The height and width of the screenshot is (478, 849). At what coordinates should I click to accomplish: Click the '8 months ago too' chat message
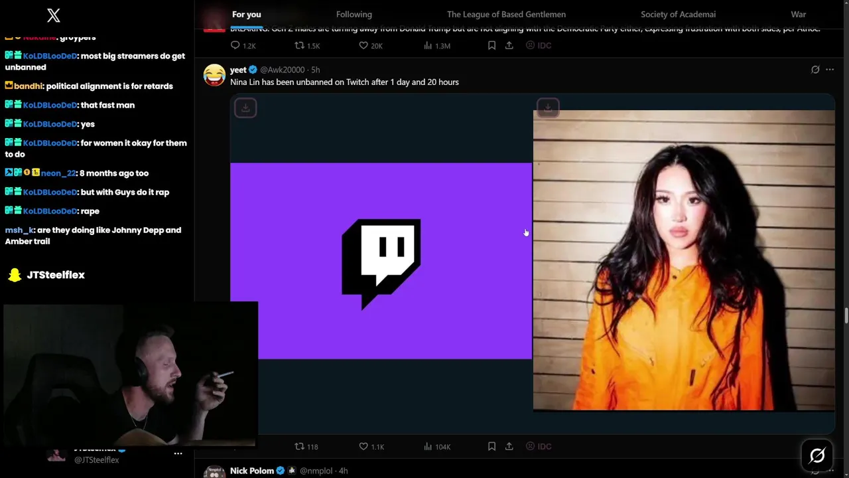click(x=114, y=173)
